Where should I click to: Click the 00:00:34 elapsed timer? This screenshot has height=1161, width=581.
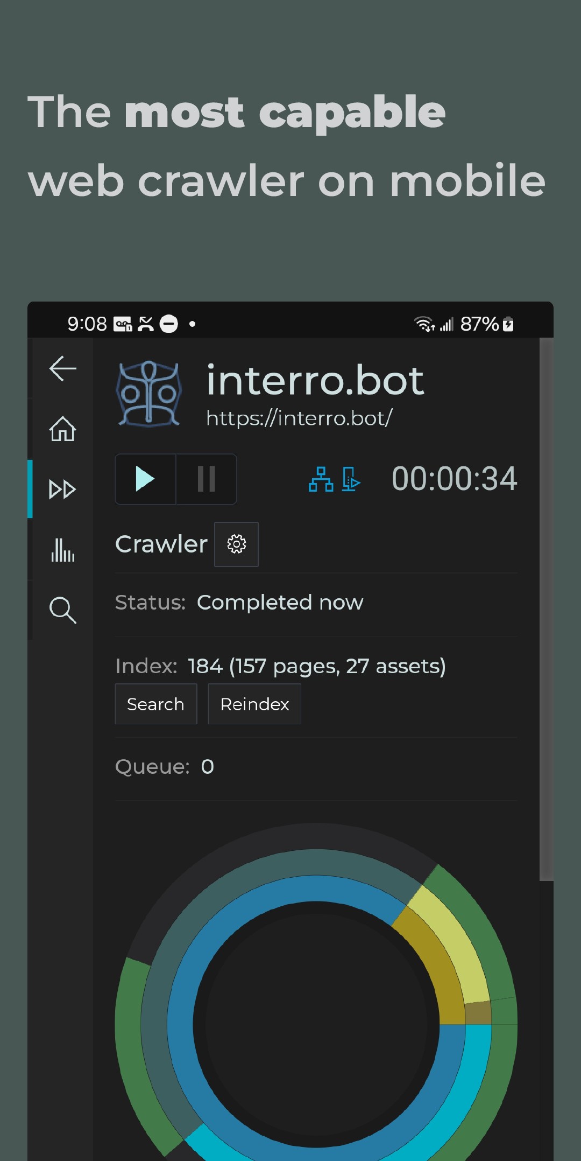pos(454,479)
